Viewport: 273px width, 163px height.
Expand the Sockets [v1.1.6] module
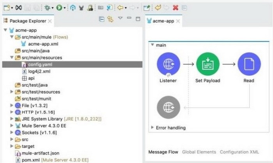pos(12,132)
